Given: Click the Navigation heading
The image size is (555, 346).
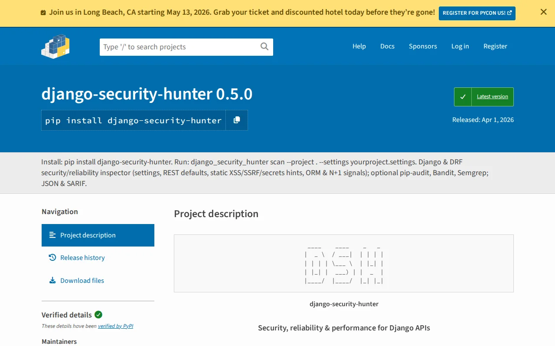Looking at the screenshot, I should tap(60, 211).
